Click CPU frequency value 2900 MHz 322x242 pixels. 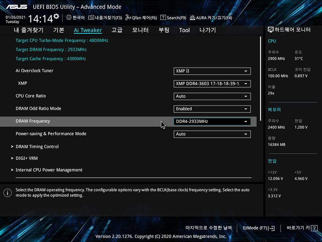click(276, 59)
